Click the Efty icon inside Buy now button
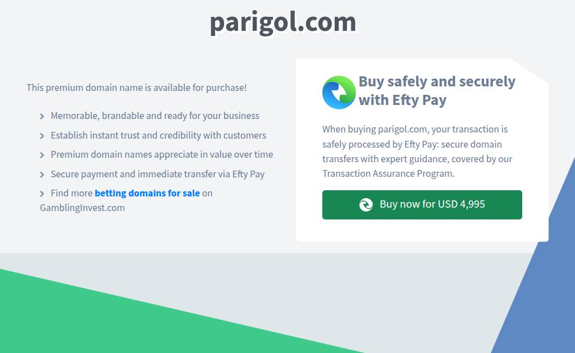The width and height of the screenshot is (575, 353). pyautogui.click(x=366, y=204)
